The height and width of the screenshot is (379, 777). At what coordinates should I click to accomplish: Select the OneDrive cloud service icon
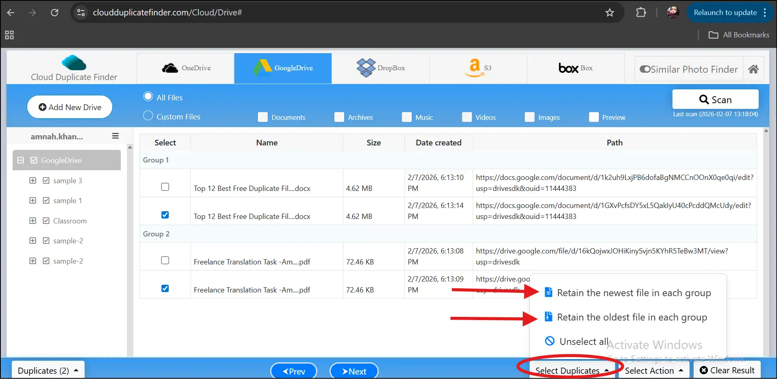pyautogui.click(x=170, y=67)
